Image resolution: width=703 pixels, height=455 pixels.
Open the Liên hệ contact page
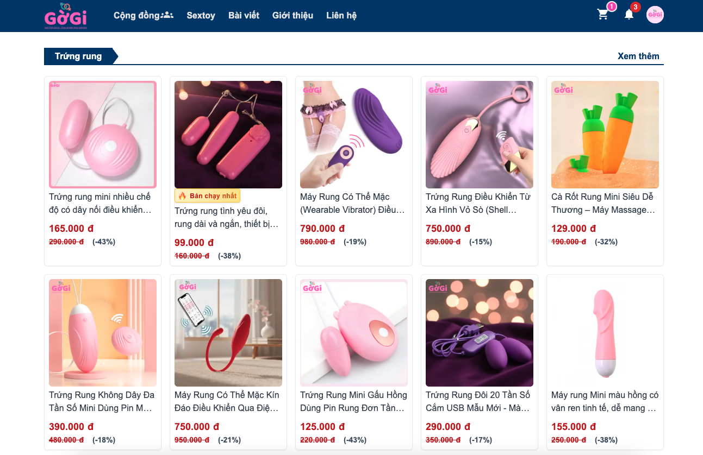(341, 15)
